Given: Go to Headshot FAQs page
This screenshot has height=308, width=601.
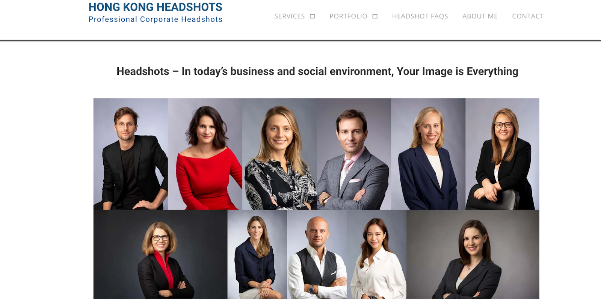Looking at the screenshot, I should pos(420,16).
